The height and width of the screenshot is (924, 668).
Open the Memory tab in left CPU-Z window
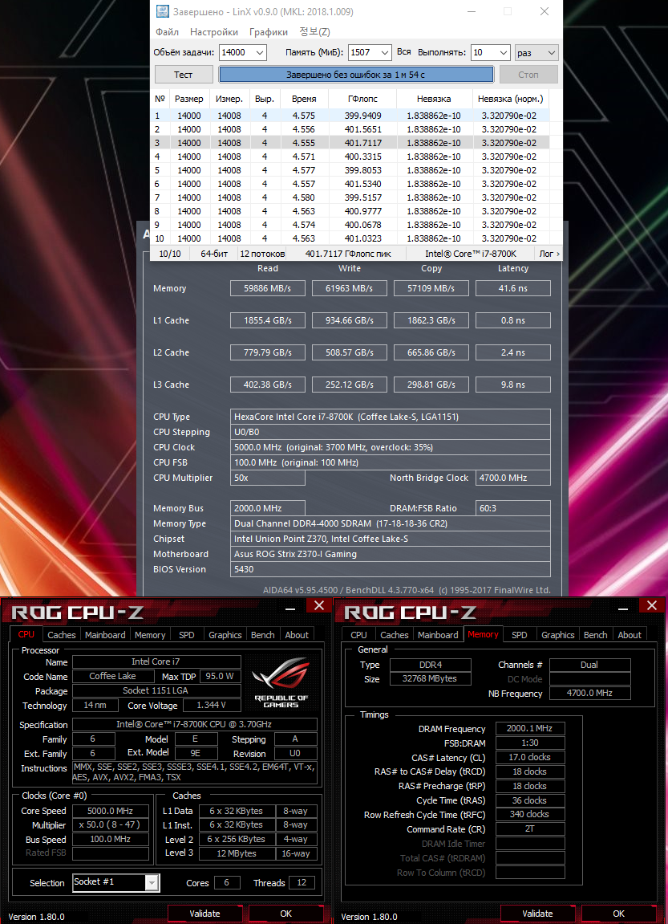tap(149, 635)
